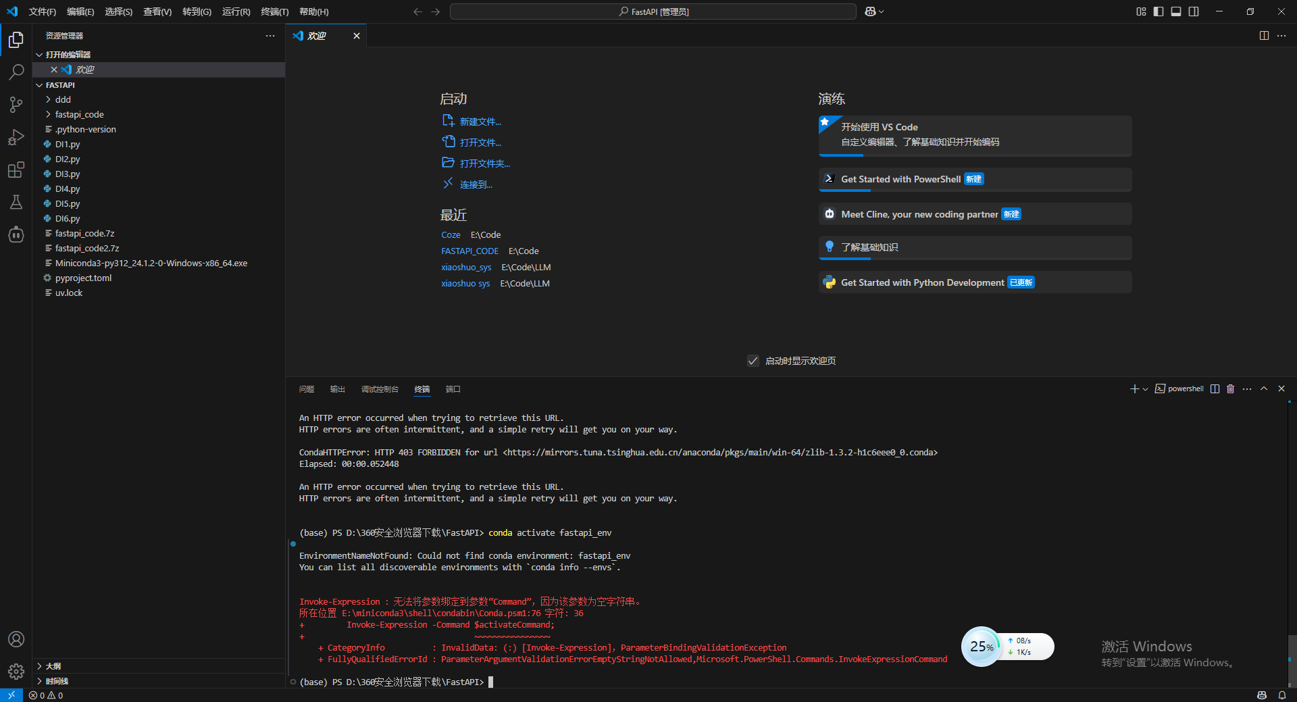Open Get Started with PowerShell walkthrough
Screen dimensions: 1297x702
tap(975, 179)
